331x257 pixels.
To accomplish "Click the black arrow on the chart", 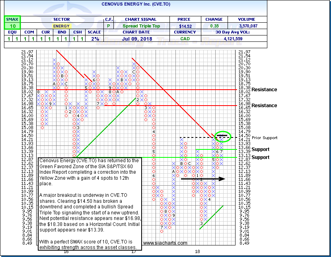I will point(203,179).
